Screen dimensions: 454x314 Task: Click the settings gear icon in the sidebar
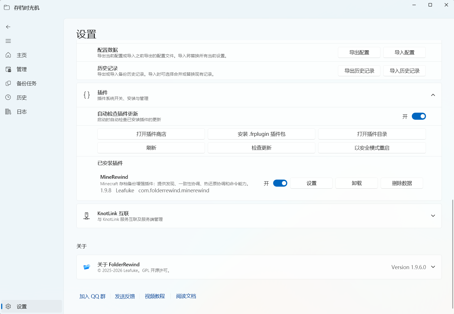(8, 306)
